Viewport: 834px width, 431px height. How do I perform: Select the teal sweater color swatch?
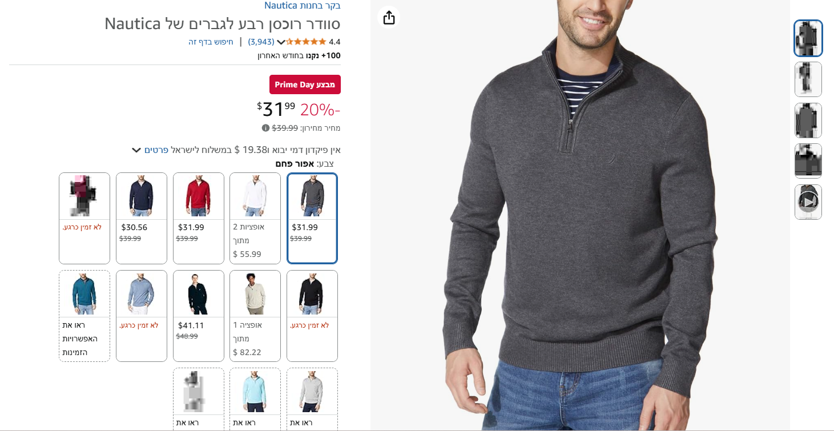coord(84,316)
